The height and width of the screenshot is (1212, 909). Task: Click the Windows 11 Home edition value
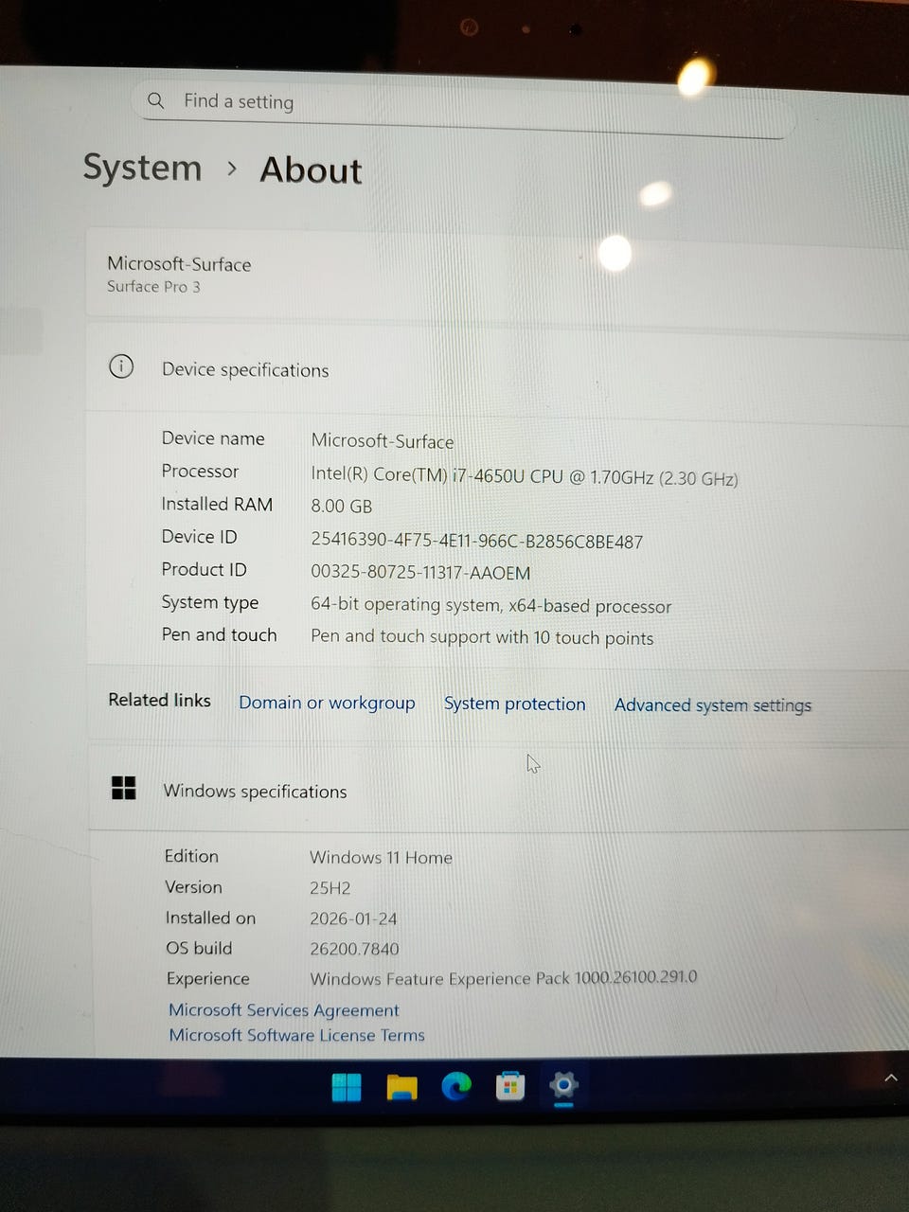[x=381, y=858]
